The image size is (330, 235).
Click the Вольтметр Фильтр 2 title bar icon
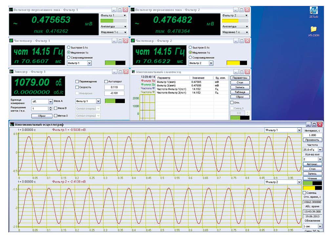pyautogui.click(x=133, y=10)
